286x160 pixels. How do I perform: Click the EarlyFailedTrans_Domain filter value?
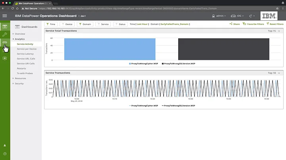(174, 24)
